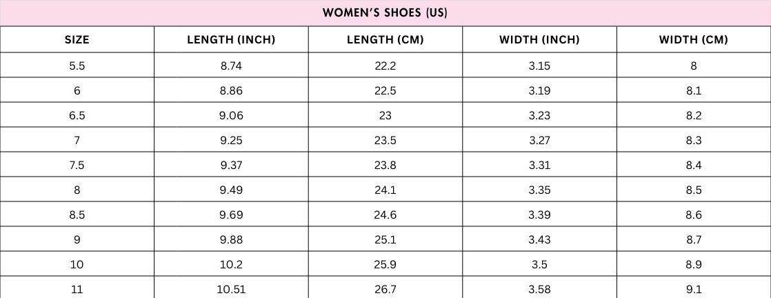
Task: Click the 3.58 width inch cell
Action: (539, 290)
